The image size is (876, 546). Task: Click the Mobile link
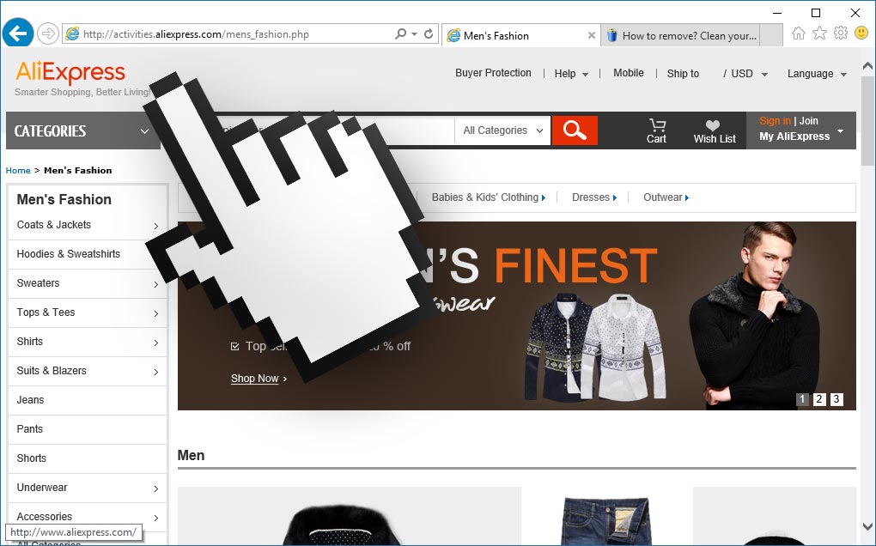pyautogui.click(x=628, y=73)
